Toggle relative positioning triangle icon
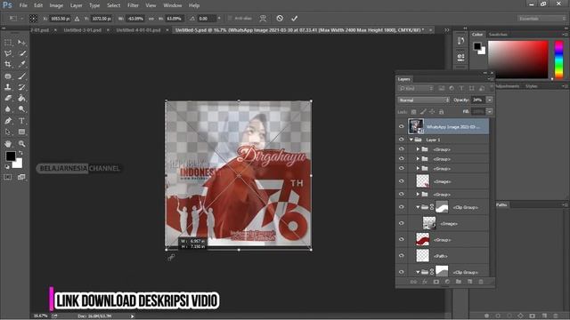The width and height of the screenshot is (570, 320). (77, 19)
